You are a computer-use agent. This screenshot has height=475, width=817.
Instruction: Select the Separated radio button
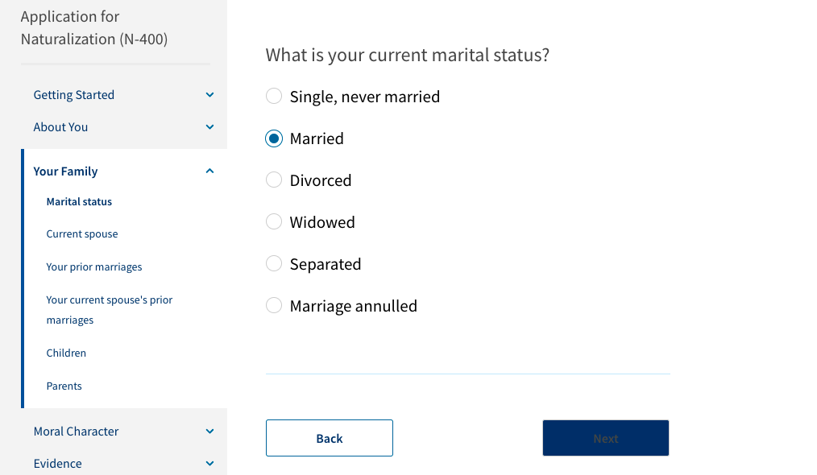(274, 263)
